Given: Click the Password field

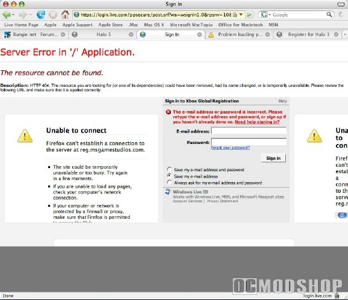Looking at the screenshot, I should pyautogui.click(x=248, y=142).
